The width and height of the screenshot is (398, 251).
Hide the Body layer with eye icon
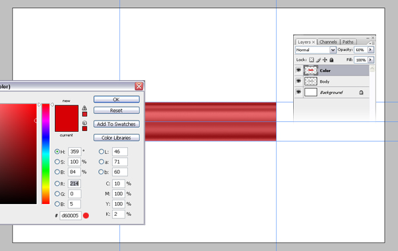[x=298, y=81]
